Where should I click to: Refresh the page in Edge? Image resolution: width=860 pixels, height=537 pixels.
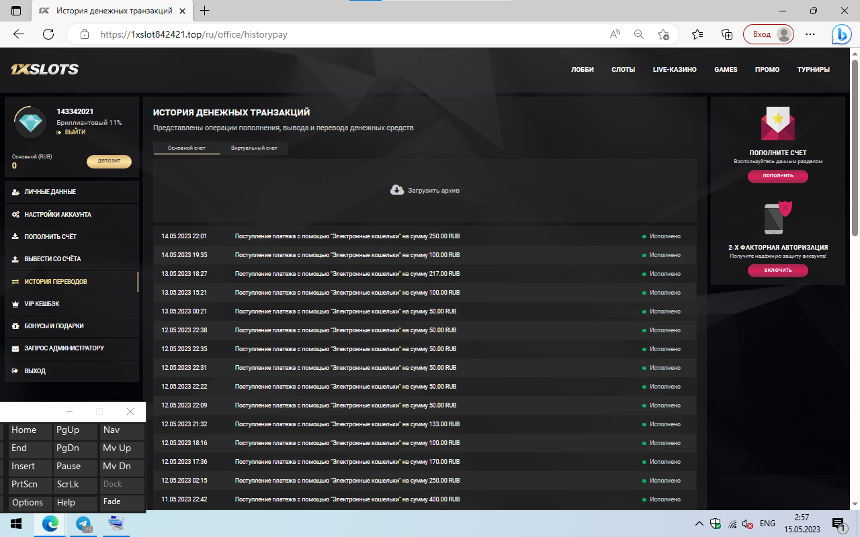48,34
